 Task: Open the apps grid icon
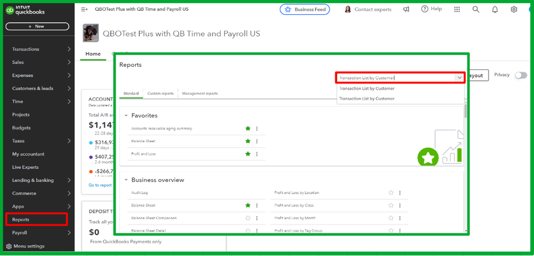point(458,10)
